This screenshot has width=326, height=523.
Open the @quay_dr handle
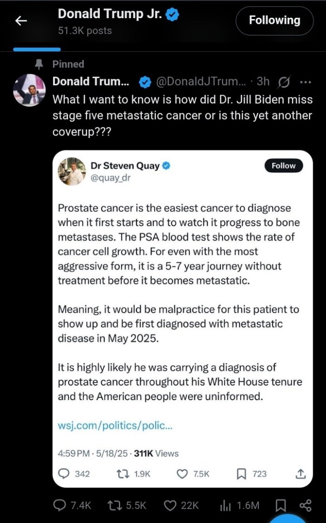(111, 178)
